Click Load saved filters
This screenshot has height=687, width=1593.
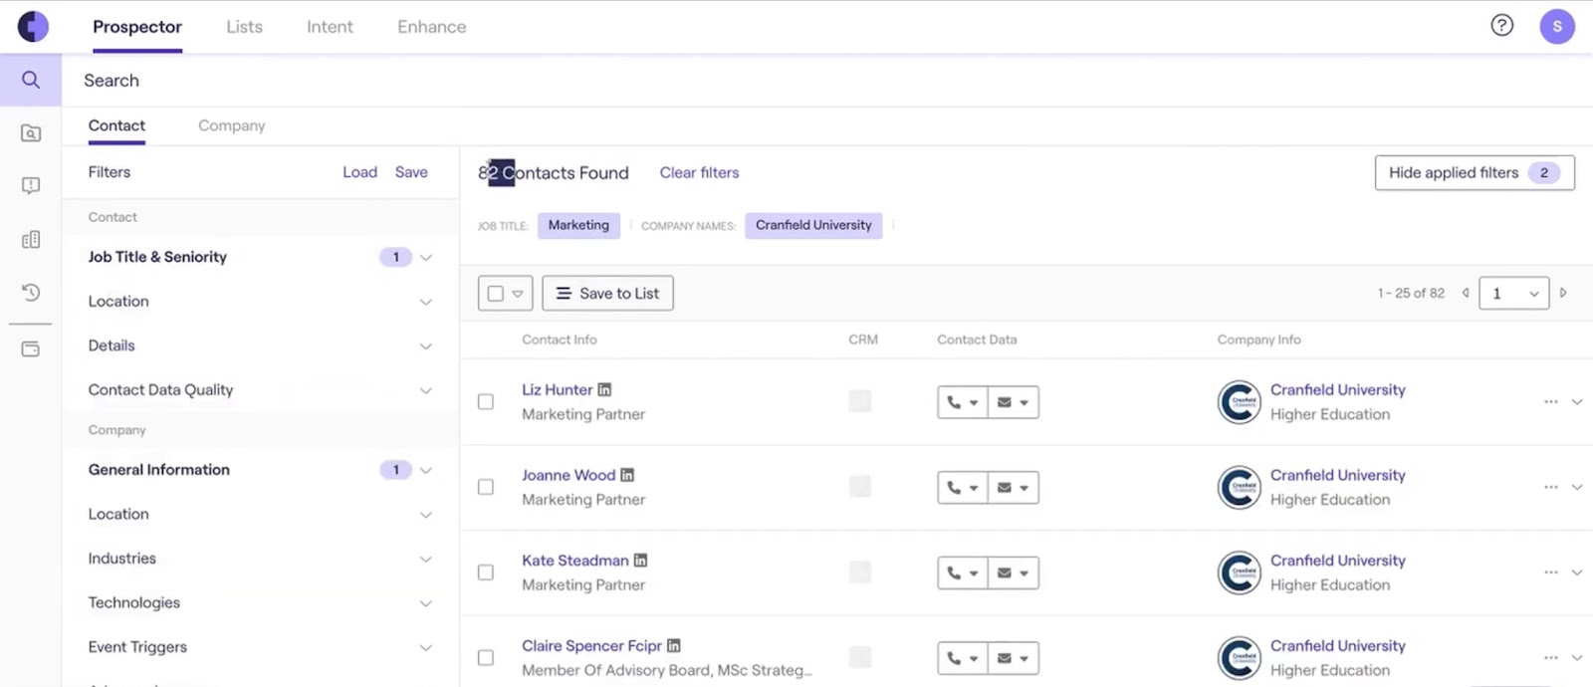click(359, 172)
